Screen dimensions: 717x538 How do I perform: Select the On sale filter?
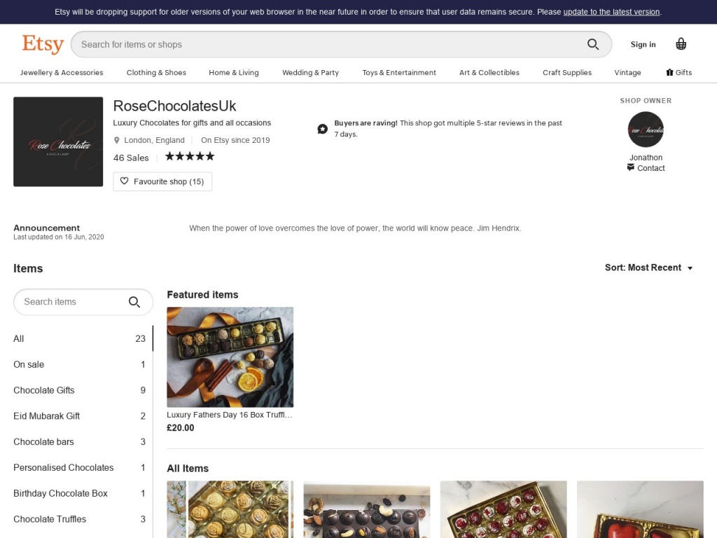[29, 364]
